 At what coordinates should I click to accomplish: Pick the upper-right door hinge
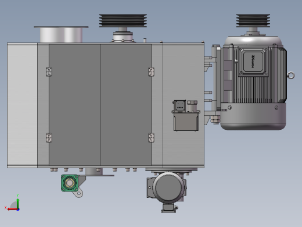[x=151, y=72]
